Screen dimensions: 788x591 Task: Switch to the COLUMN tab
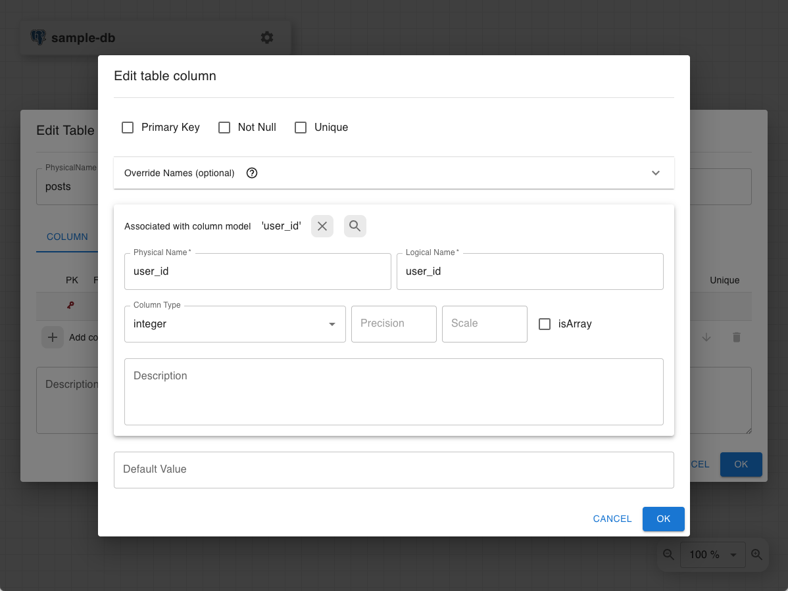click(x=67, y=237)
